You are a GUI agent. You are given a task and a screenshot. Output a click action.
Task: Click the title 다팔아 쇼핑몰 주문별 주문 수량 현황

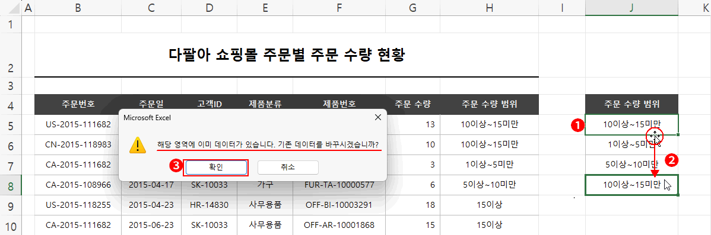(287, 56)
